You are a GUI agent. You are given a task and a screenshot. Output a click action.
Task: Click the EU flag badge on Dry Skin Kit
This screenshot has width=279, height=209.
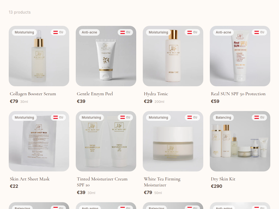click(259, 117)
